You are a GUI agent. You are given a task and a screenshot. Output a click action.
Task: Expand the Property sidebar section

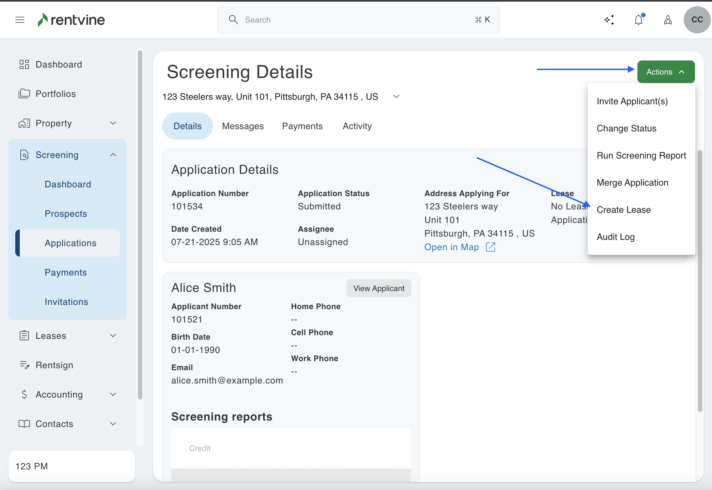point(113,123)
